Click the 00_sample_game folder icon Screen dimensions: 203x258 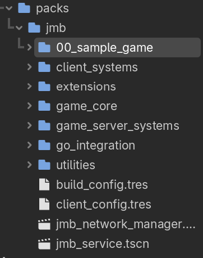pyautogui.click(x=44, y=47)
